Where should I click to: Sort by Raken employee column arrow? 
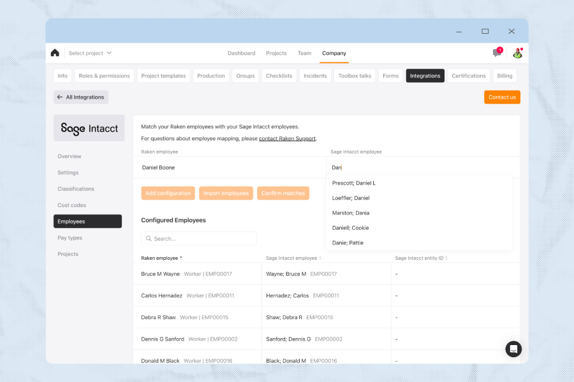181,258
